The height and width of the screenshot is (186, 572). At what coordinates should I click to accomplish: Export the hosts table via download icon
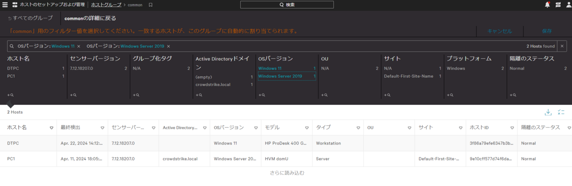click(x=548, y=112)
